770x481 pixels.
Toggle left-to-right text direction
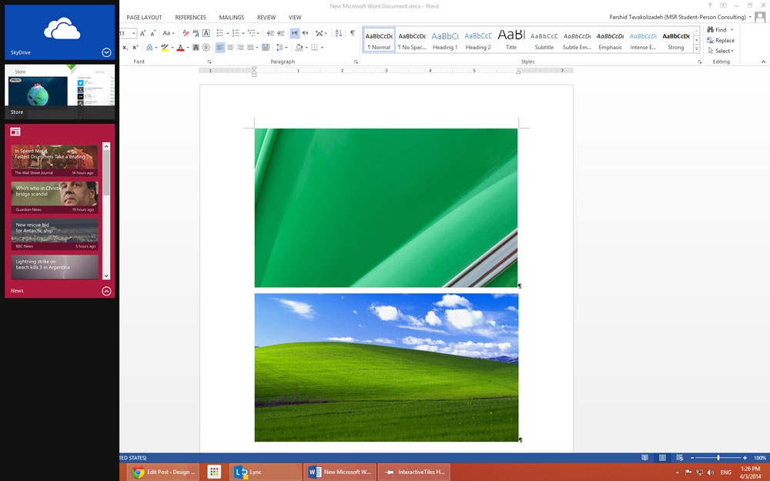tap(295, 33)
